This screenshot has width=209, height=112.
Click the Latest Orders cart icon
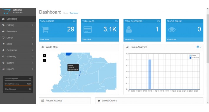click(99, 101)
